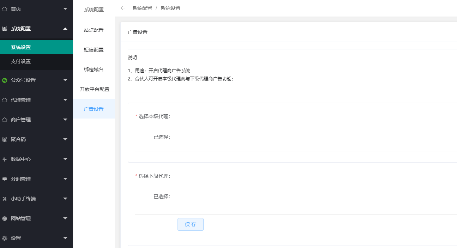Expand the 网站管理 dropdown arrow
Viewport: 457px width, 248px height.
point(65,218)
